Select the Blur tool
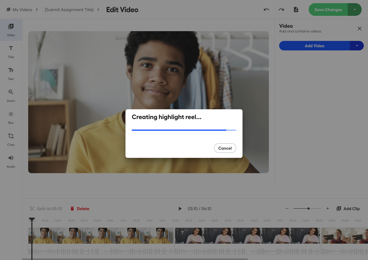This screenshot has height=260, width=368. coord(11,117)
